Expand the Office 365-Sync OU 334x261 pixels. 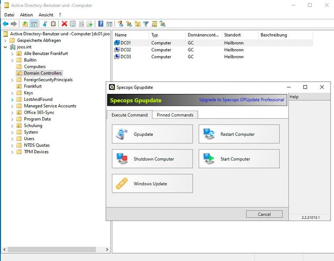coord(12,113)
